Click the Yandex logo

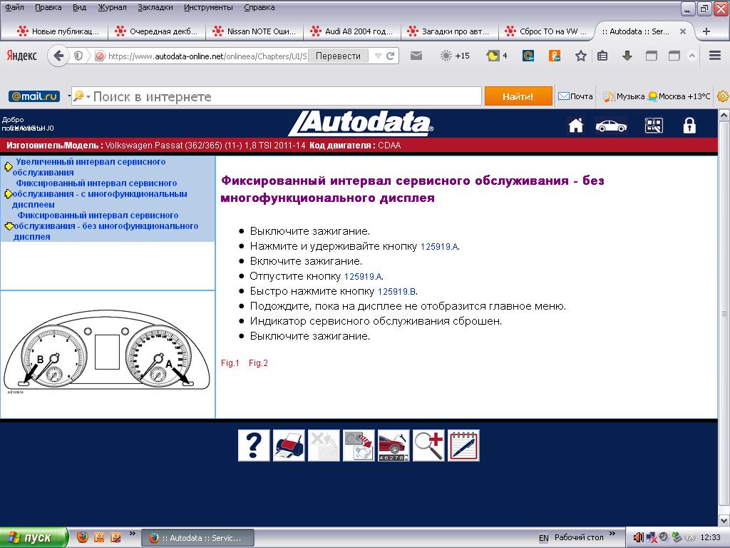(x=21, y=56)
